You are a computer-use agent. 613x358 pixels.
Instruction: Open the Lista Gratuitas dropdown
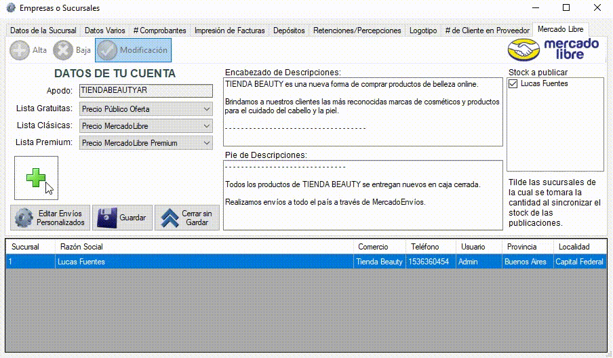click(146, 109)
